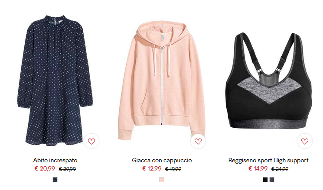Go to Giacca con cappuccio product page
The height and width of the screenshot is (190, 323).
coord(162,161)
